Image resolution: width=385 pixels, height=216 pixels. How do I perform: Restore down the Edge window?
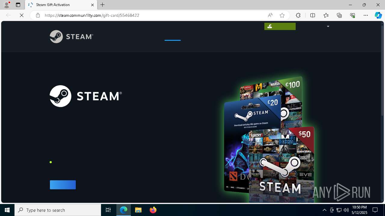point(364,5)
